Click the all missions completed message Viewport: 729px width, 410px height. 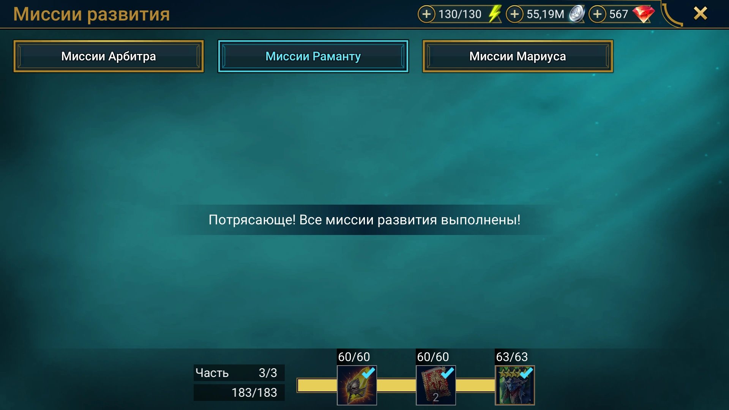(364, 220)
